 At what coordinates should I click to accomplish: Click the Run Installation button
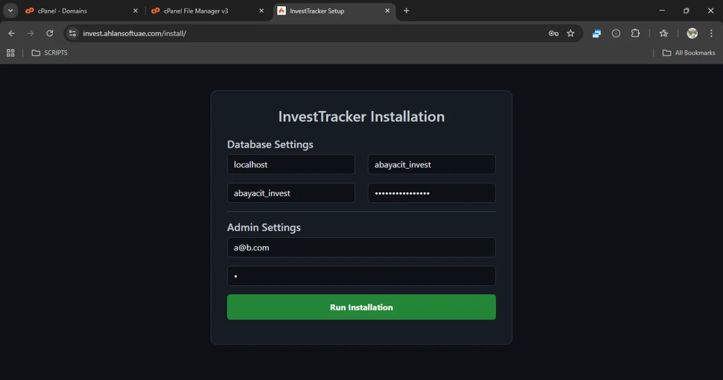point(361,307)
